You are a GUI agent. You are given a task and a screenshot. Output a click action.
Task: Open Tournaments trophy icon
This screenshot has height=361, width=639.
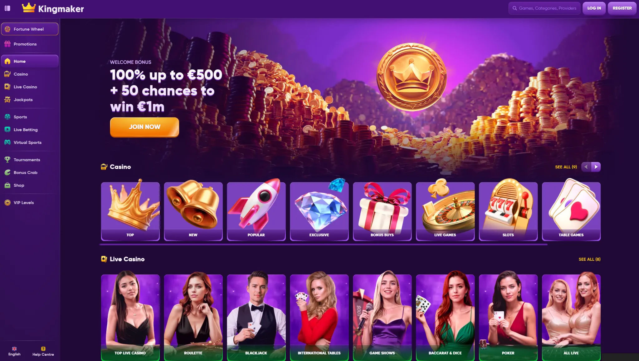coord(7,160)
